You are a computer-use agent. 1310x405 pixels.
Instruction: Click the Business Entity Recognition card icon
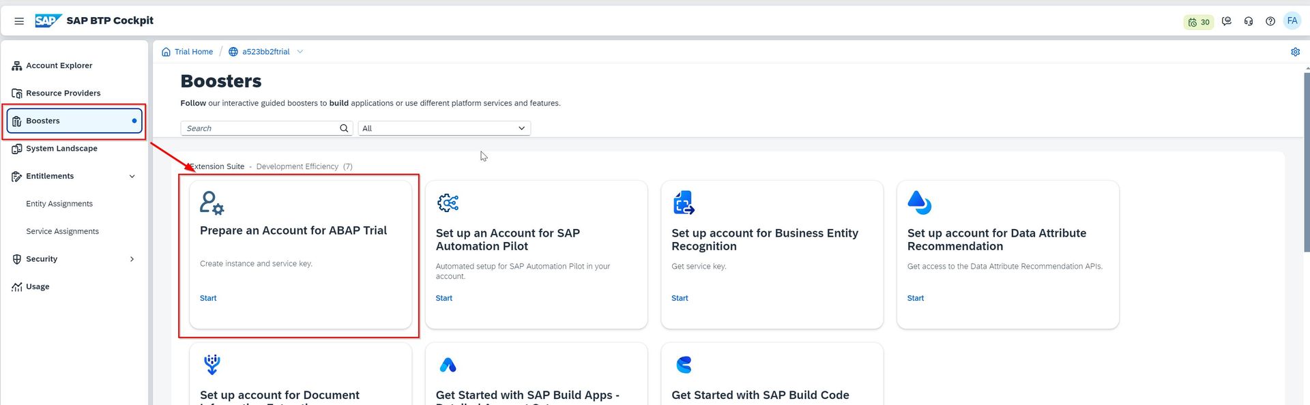(x=684, y=202)
